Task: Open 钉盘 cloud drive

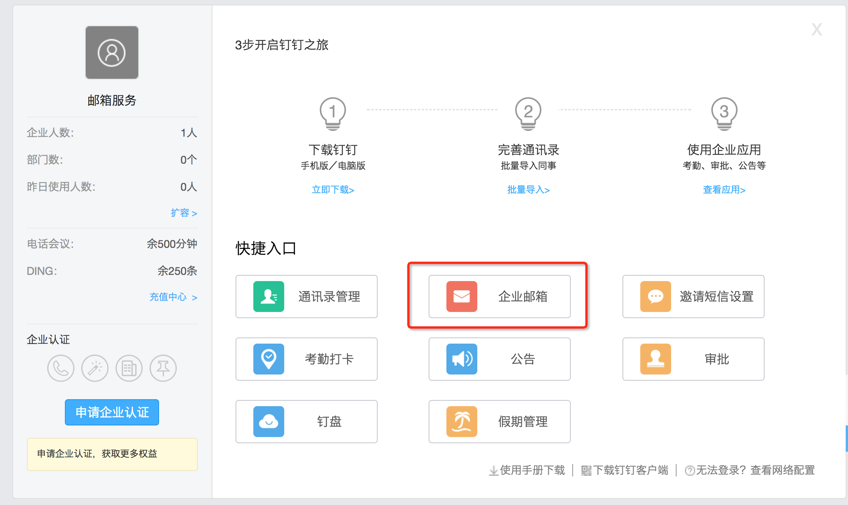Action: click(x=306, y=422)
